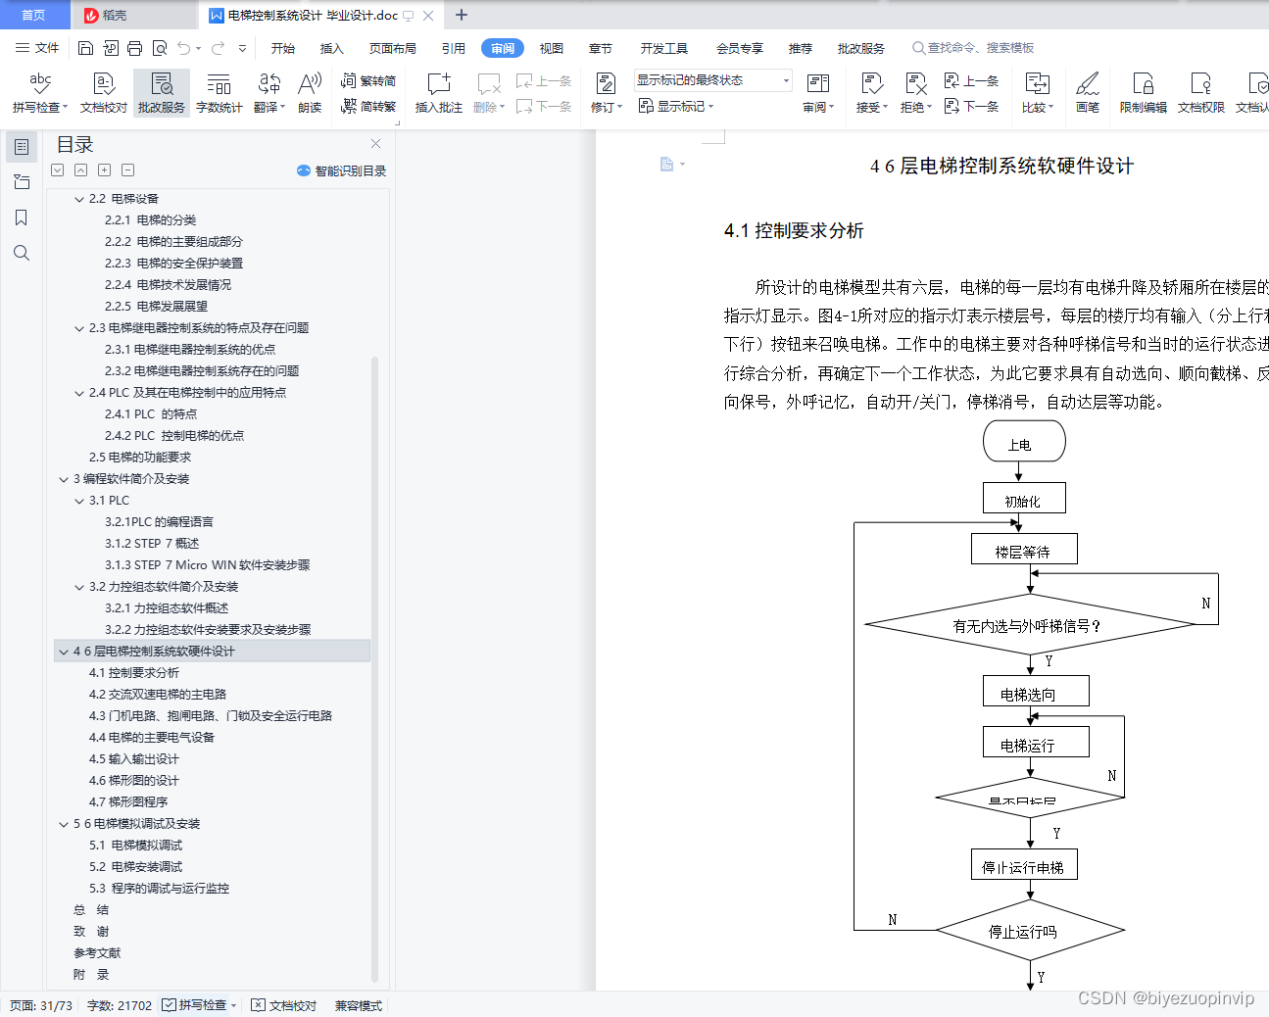Open the 开始 ribbon tab

coord(283,48)
